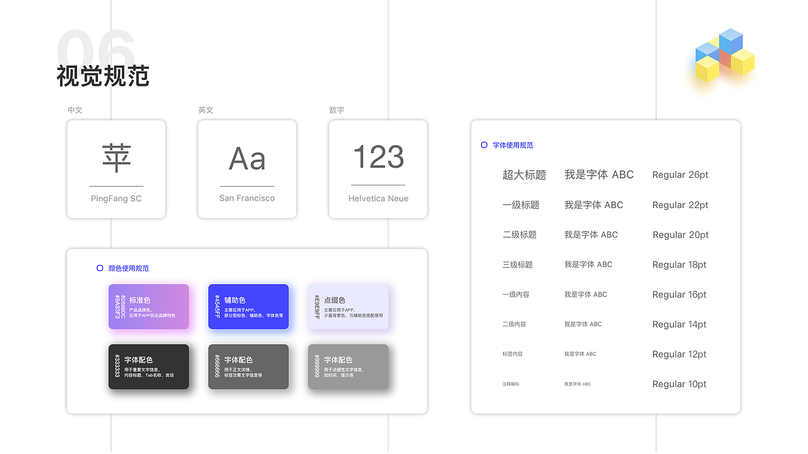Click the Regular 14pt value
Viewport: 808px width, 454px height.
click(x=679, y=324)
